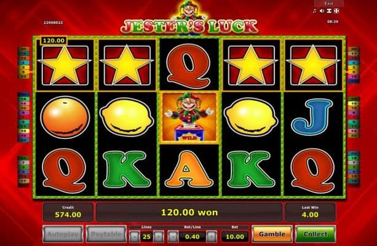Decrease the Bet/Line amount

173,237
